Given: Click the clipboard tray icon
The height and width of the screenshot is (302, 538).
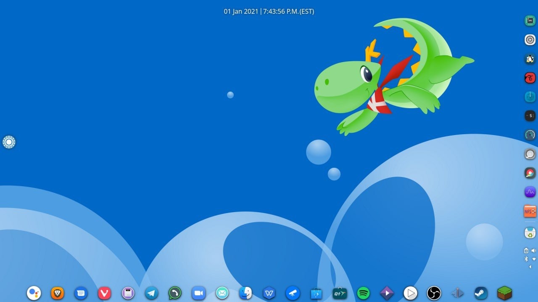Looking at the screenshot, I should (526, 250).
